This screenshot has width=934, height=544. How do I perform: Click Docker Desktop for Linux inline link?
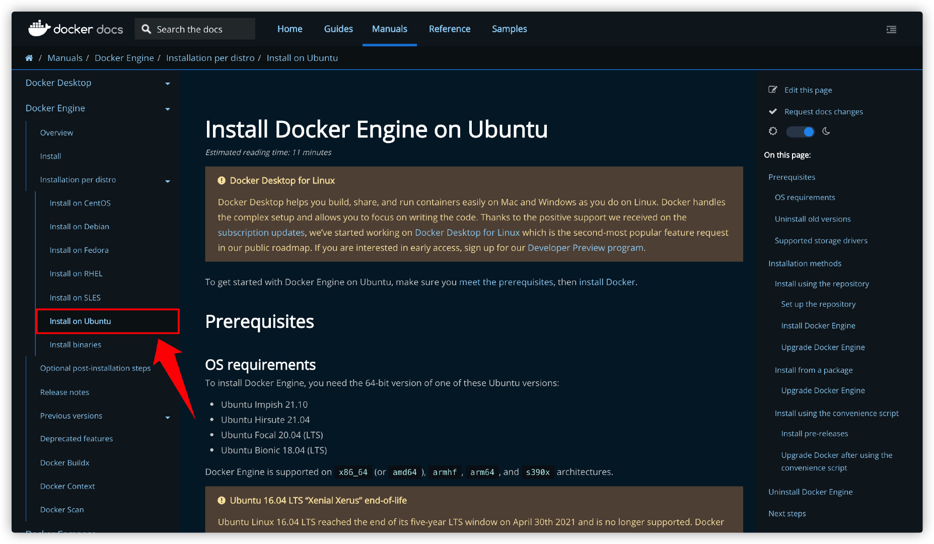coord(467,233)
